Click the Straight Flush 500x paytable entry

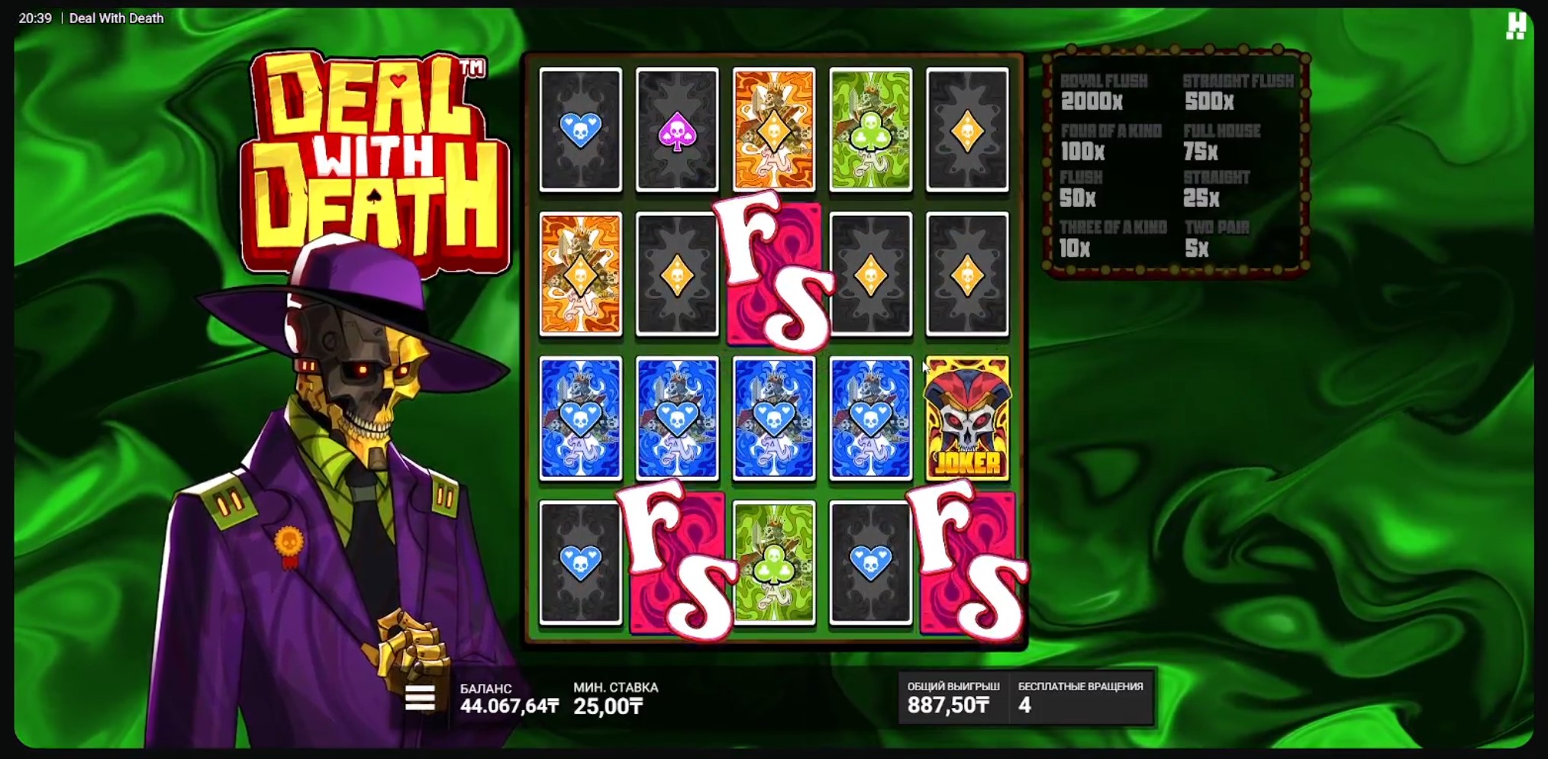click(1238, 92)
